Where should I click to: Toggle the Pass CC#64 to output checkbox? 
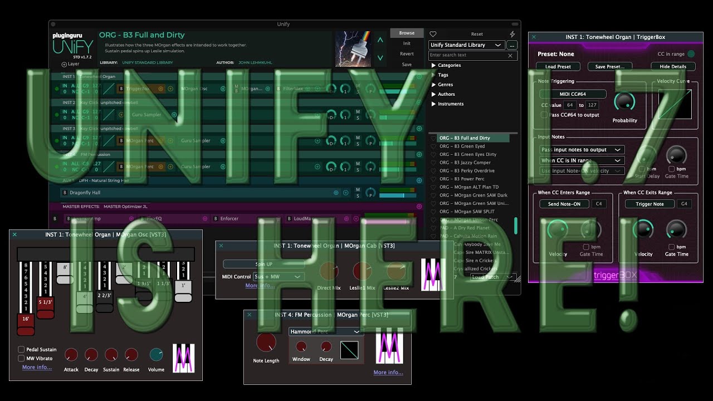click(544, 115)
